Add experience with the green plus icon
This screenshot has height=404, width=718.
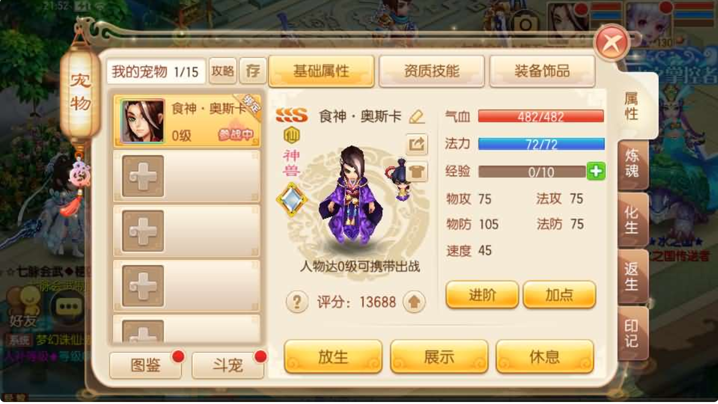pos(596,172)
